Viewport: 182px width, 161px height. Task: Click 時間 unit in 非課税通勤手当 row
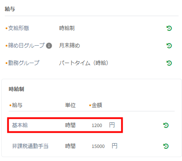[x=70, y=146]
